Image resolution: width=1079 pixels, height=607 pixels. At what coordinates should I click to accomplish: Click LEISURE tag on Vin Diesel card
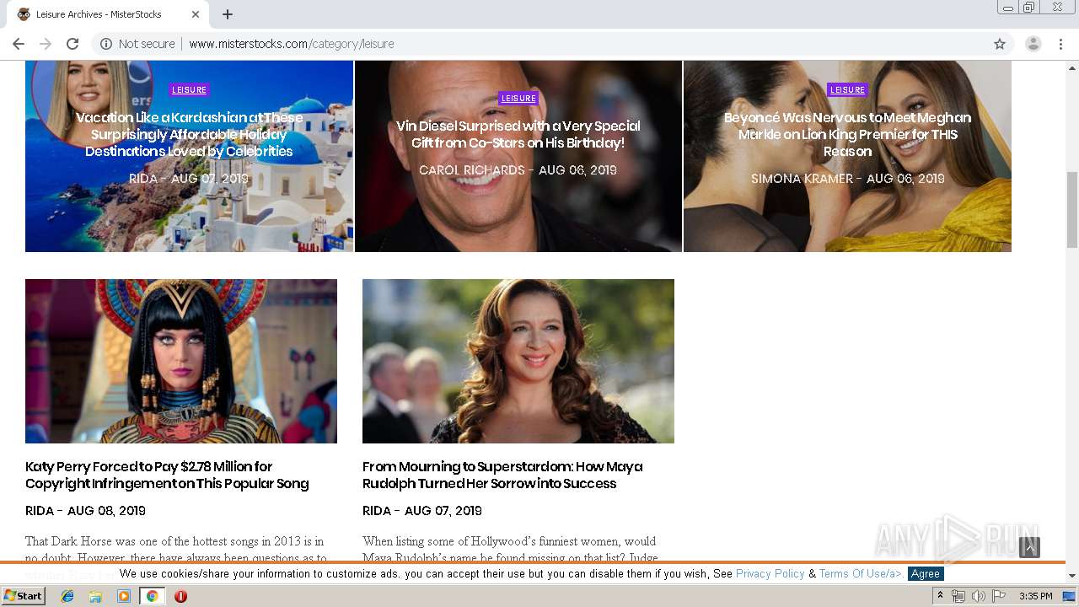coord(518,99)
